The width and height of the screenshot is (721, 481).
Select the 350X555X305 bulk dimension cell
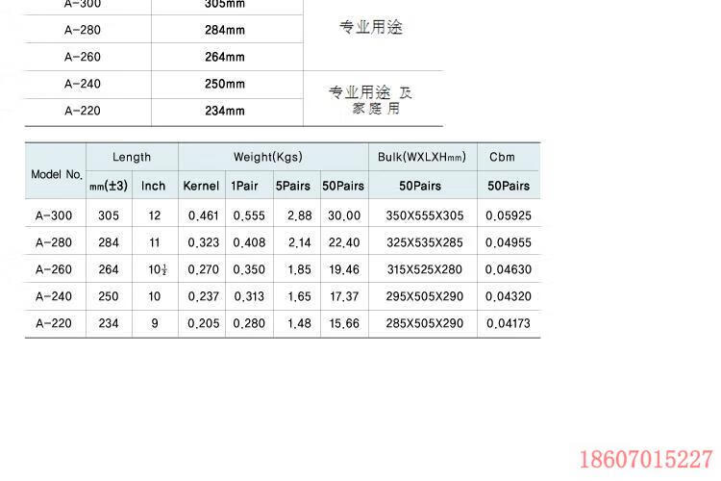point(424,215)
